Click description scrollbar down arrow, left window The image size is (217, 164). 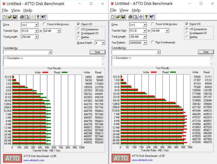[x=103, y=64]
